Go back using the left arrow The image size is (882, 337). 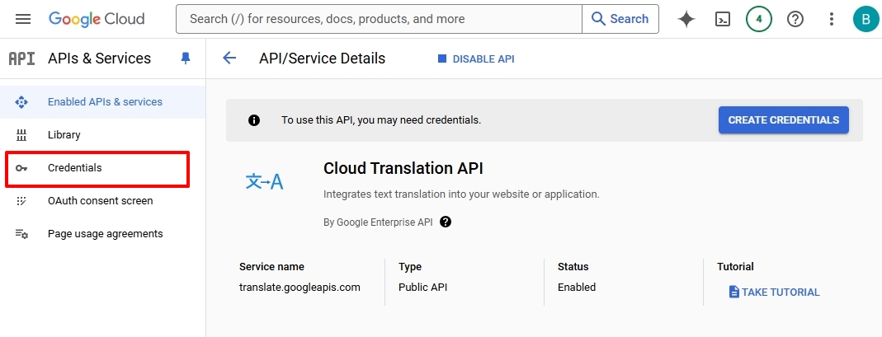229,58
